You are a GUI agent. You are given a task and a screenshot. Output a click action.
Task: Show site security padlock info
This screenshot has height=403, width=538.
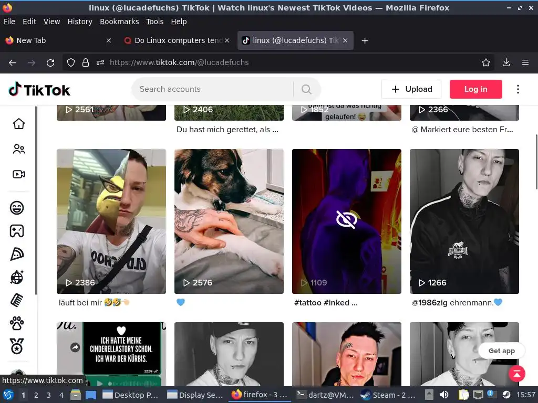[x=86, y=62]
